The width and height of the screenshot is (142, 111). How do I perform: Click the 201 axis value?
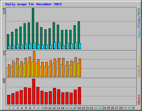[4, 53]
